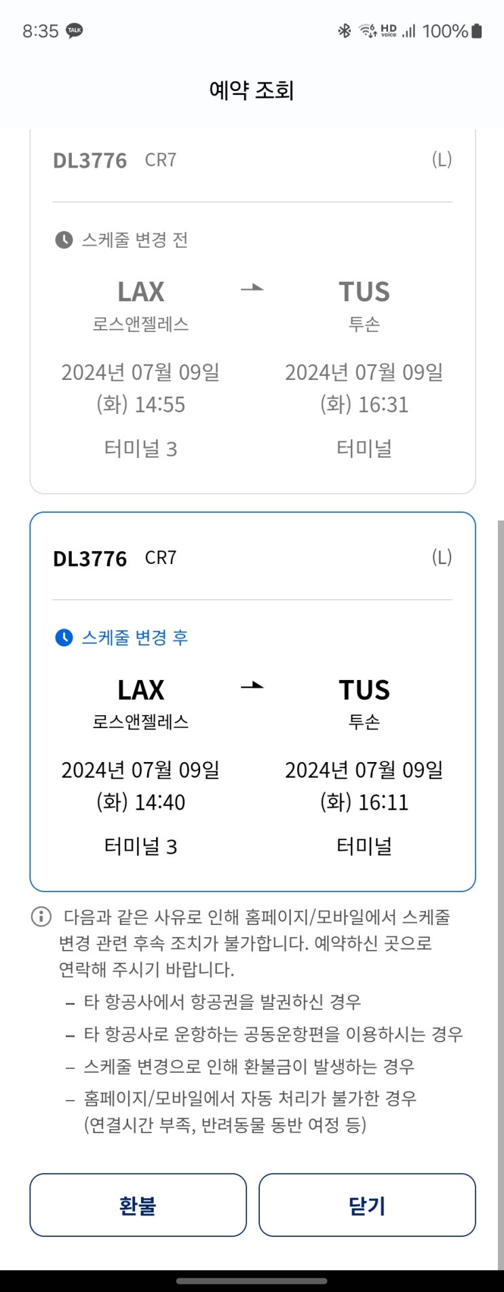Image resolution: width=504 pixels, height=1292 pixels.
Task: Click the airplane icon in the 14:55 departure card
Action: tap(252, 288)
